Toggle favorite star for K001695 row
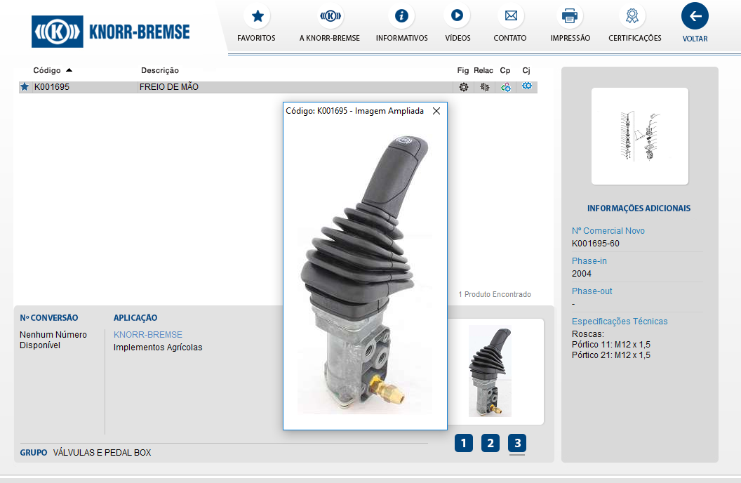The width and height of the screenshot is (741, 483). click(25, 87)
